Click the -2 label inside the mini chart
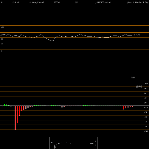 95,141
